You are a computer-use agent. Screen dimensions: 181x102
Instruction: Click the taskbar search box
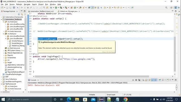click(29, 99)
